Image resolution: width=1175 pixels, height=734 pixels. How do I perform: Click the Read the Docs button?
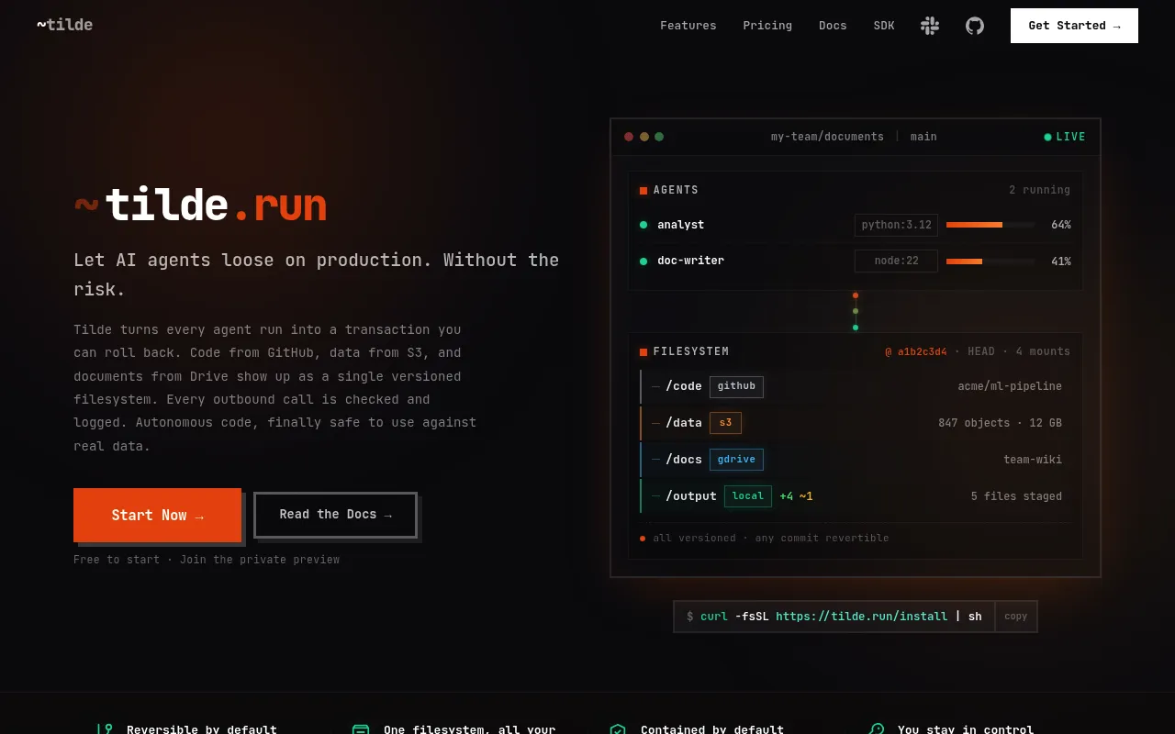[335, 515]
